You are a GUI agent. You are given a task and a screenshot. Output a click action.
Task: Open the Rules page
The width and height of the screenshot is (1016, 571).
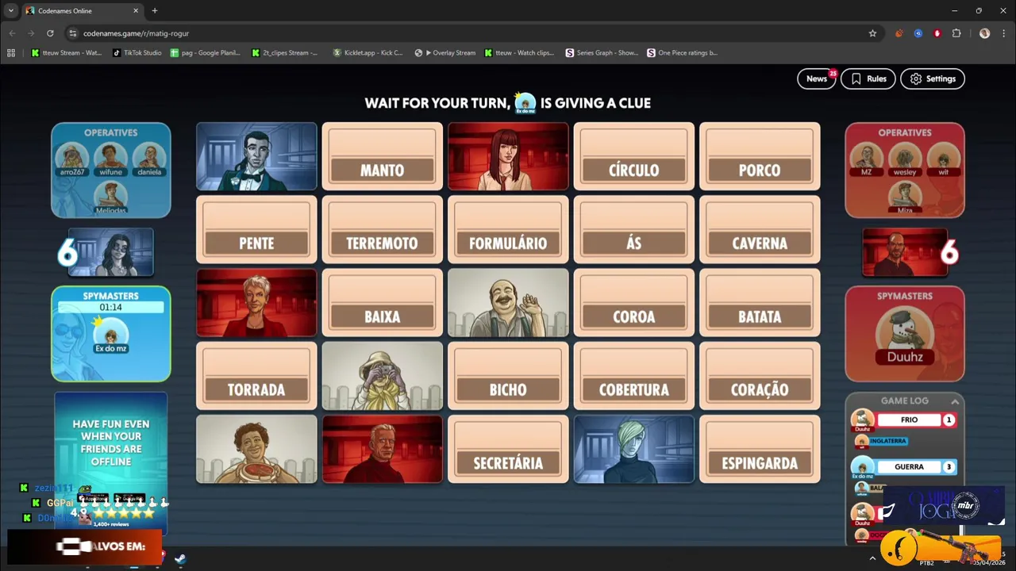(x=868, y=79)
